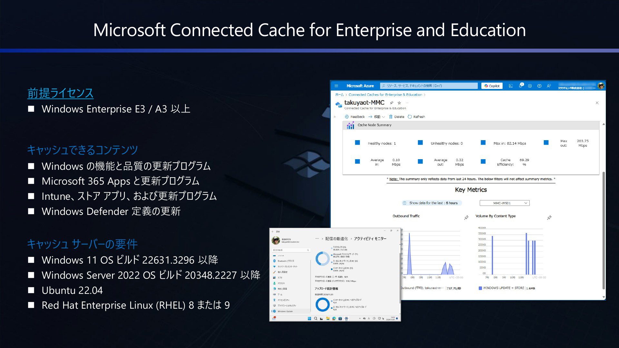Click the Copilot button in Azure header

[x=492, y=86]
